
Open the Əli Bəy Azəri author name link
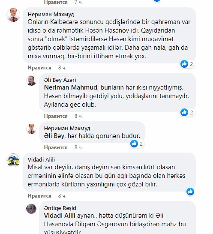tap(60, 80)
